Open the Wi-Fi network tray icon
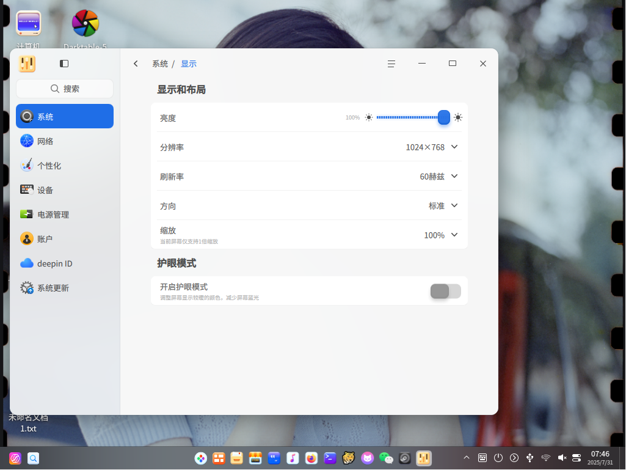The image size is (626, 470). click(546, 458)
